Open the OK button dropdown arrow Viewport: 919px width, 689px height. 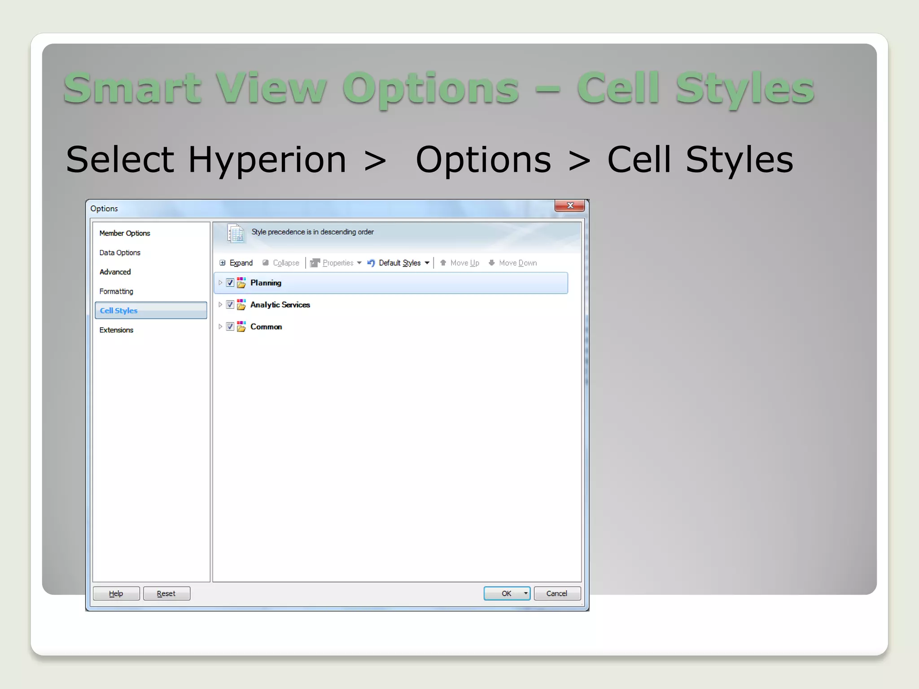pos(525,593)
